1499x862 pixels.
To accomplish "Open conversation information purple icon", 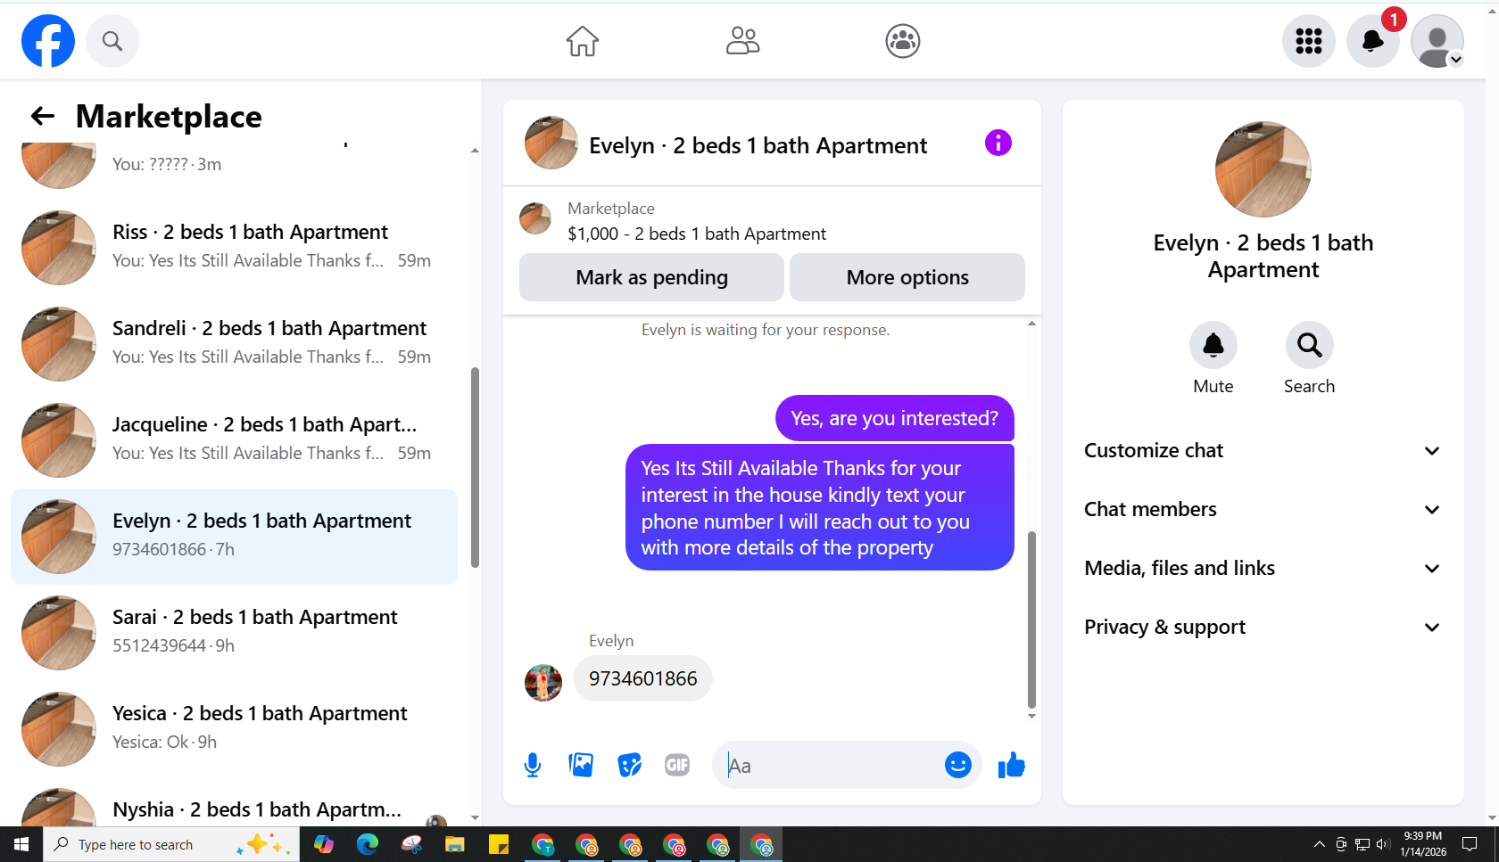I will point(998,143).
